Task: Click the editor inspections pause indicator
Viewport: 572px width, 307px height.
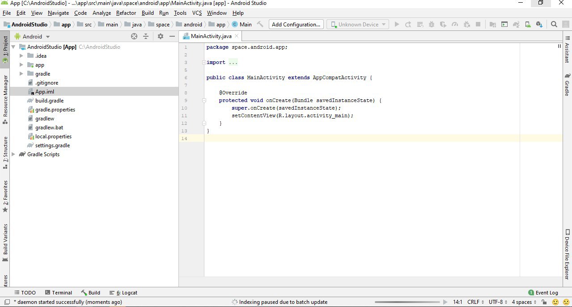Action: tap(559, 46)
